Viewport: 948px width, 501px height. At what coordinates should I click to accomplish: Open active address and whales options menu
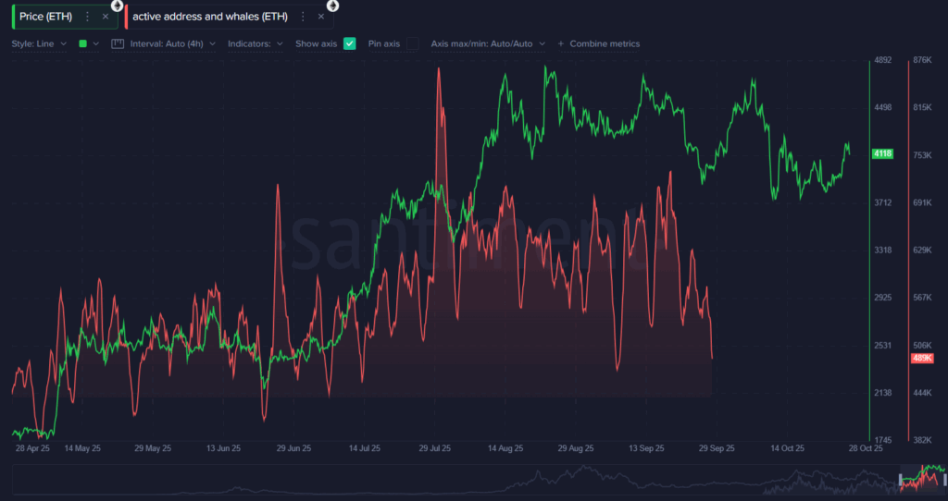click(x=303, y=17)
